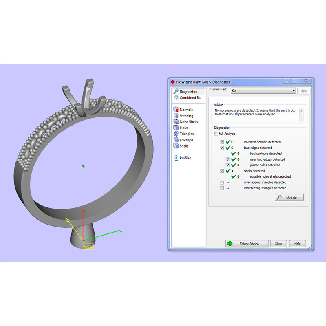
Task: Select the Combined Fix icon
Action: tap(176, 98)
